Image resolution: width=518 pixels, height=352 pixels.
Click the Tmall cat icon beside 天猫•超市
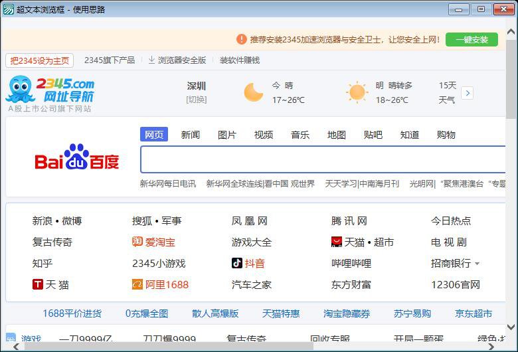pyautogui.click(x=337, y=242)
